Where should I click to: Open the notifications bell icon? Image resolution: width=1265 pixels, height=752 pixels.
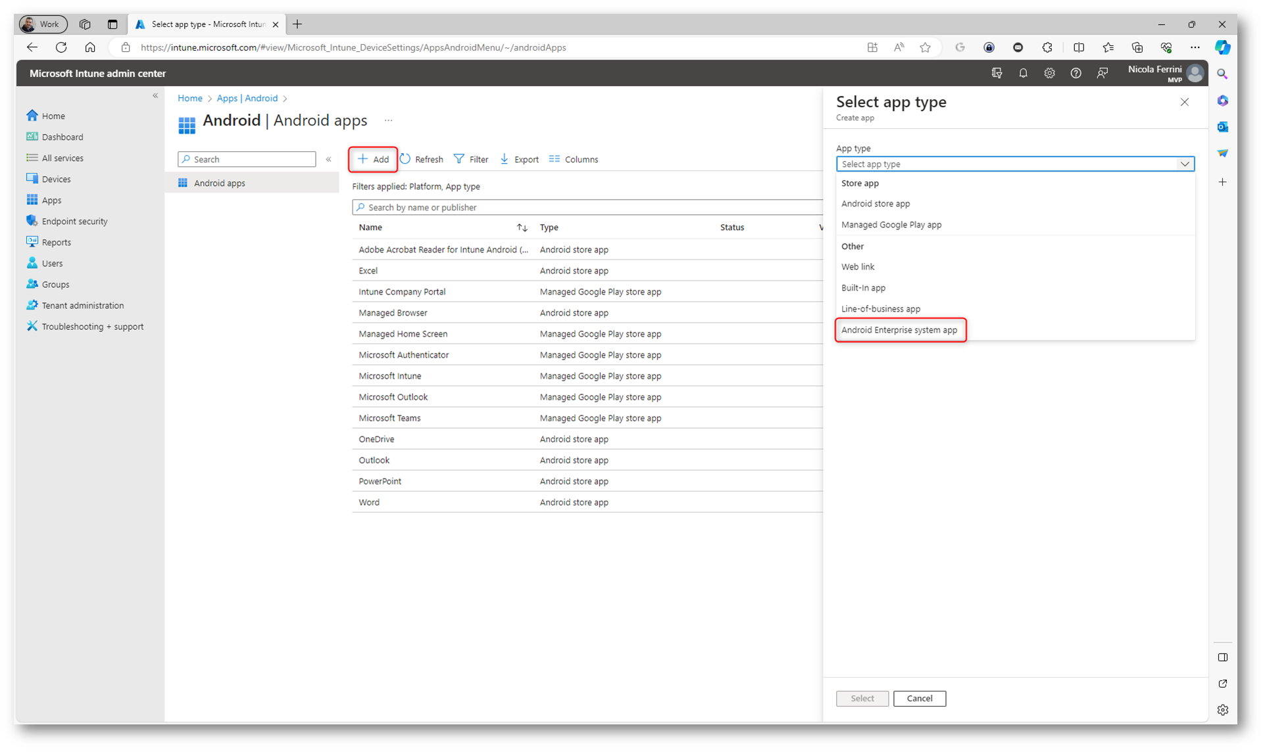[x=1023, y=74]
